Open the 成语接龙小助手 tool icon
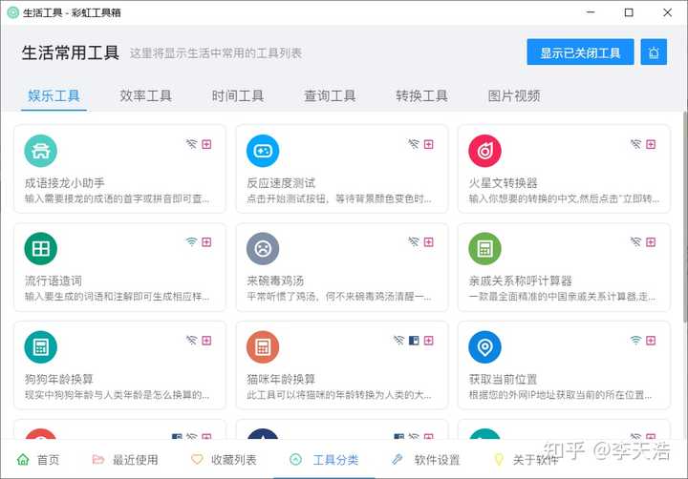688x479 pixels. coord(41,151)
